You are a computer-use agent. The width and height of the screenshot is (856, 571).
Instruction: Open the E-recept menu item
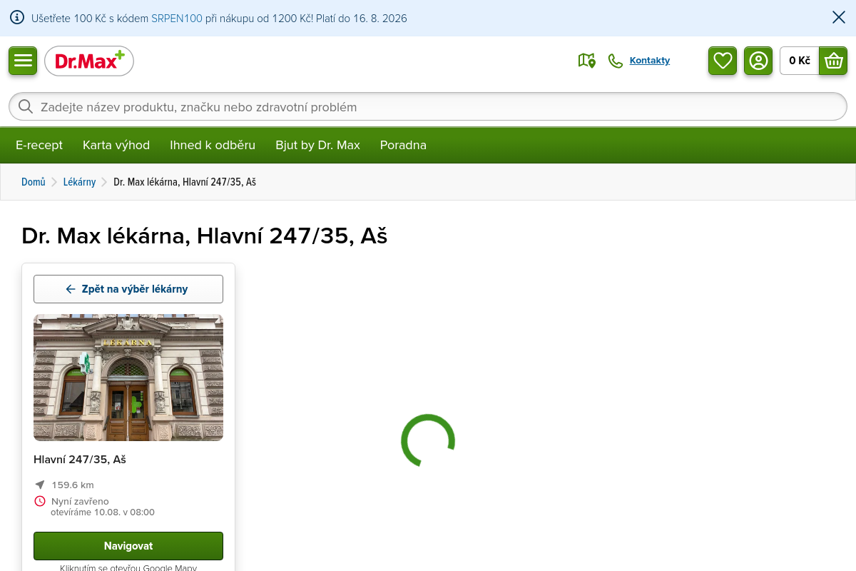pos(39,145)
